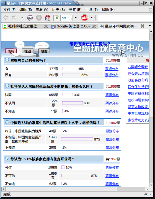Open the 朝核问题新突 sidebar link

pos(138,100)
